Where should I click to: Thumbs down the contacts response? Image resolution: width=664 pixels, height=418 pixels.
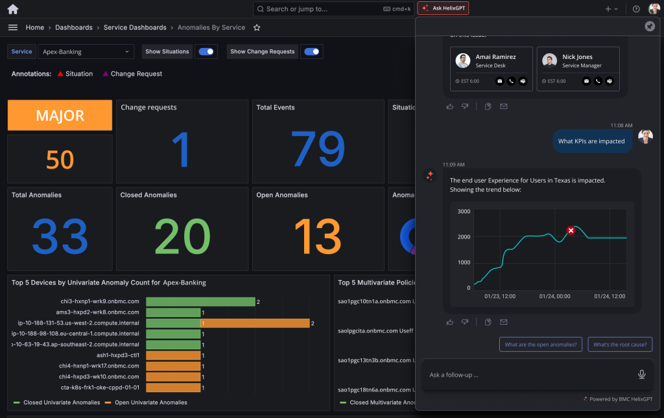464,107
